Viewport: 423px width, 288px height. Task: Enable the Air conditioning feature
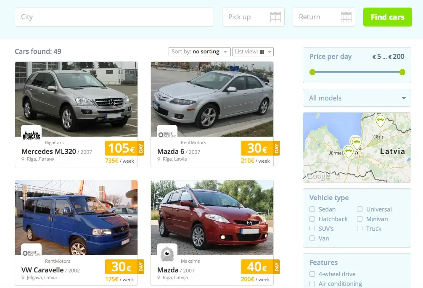[x=312, y=284]
